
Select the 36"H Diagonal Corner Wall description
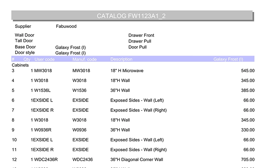[x=137, y=159]
